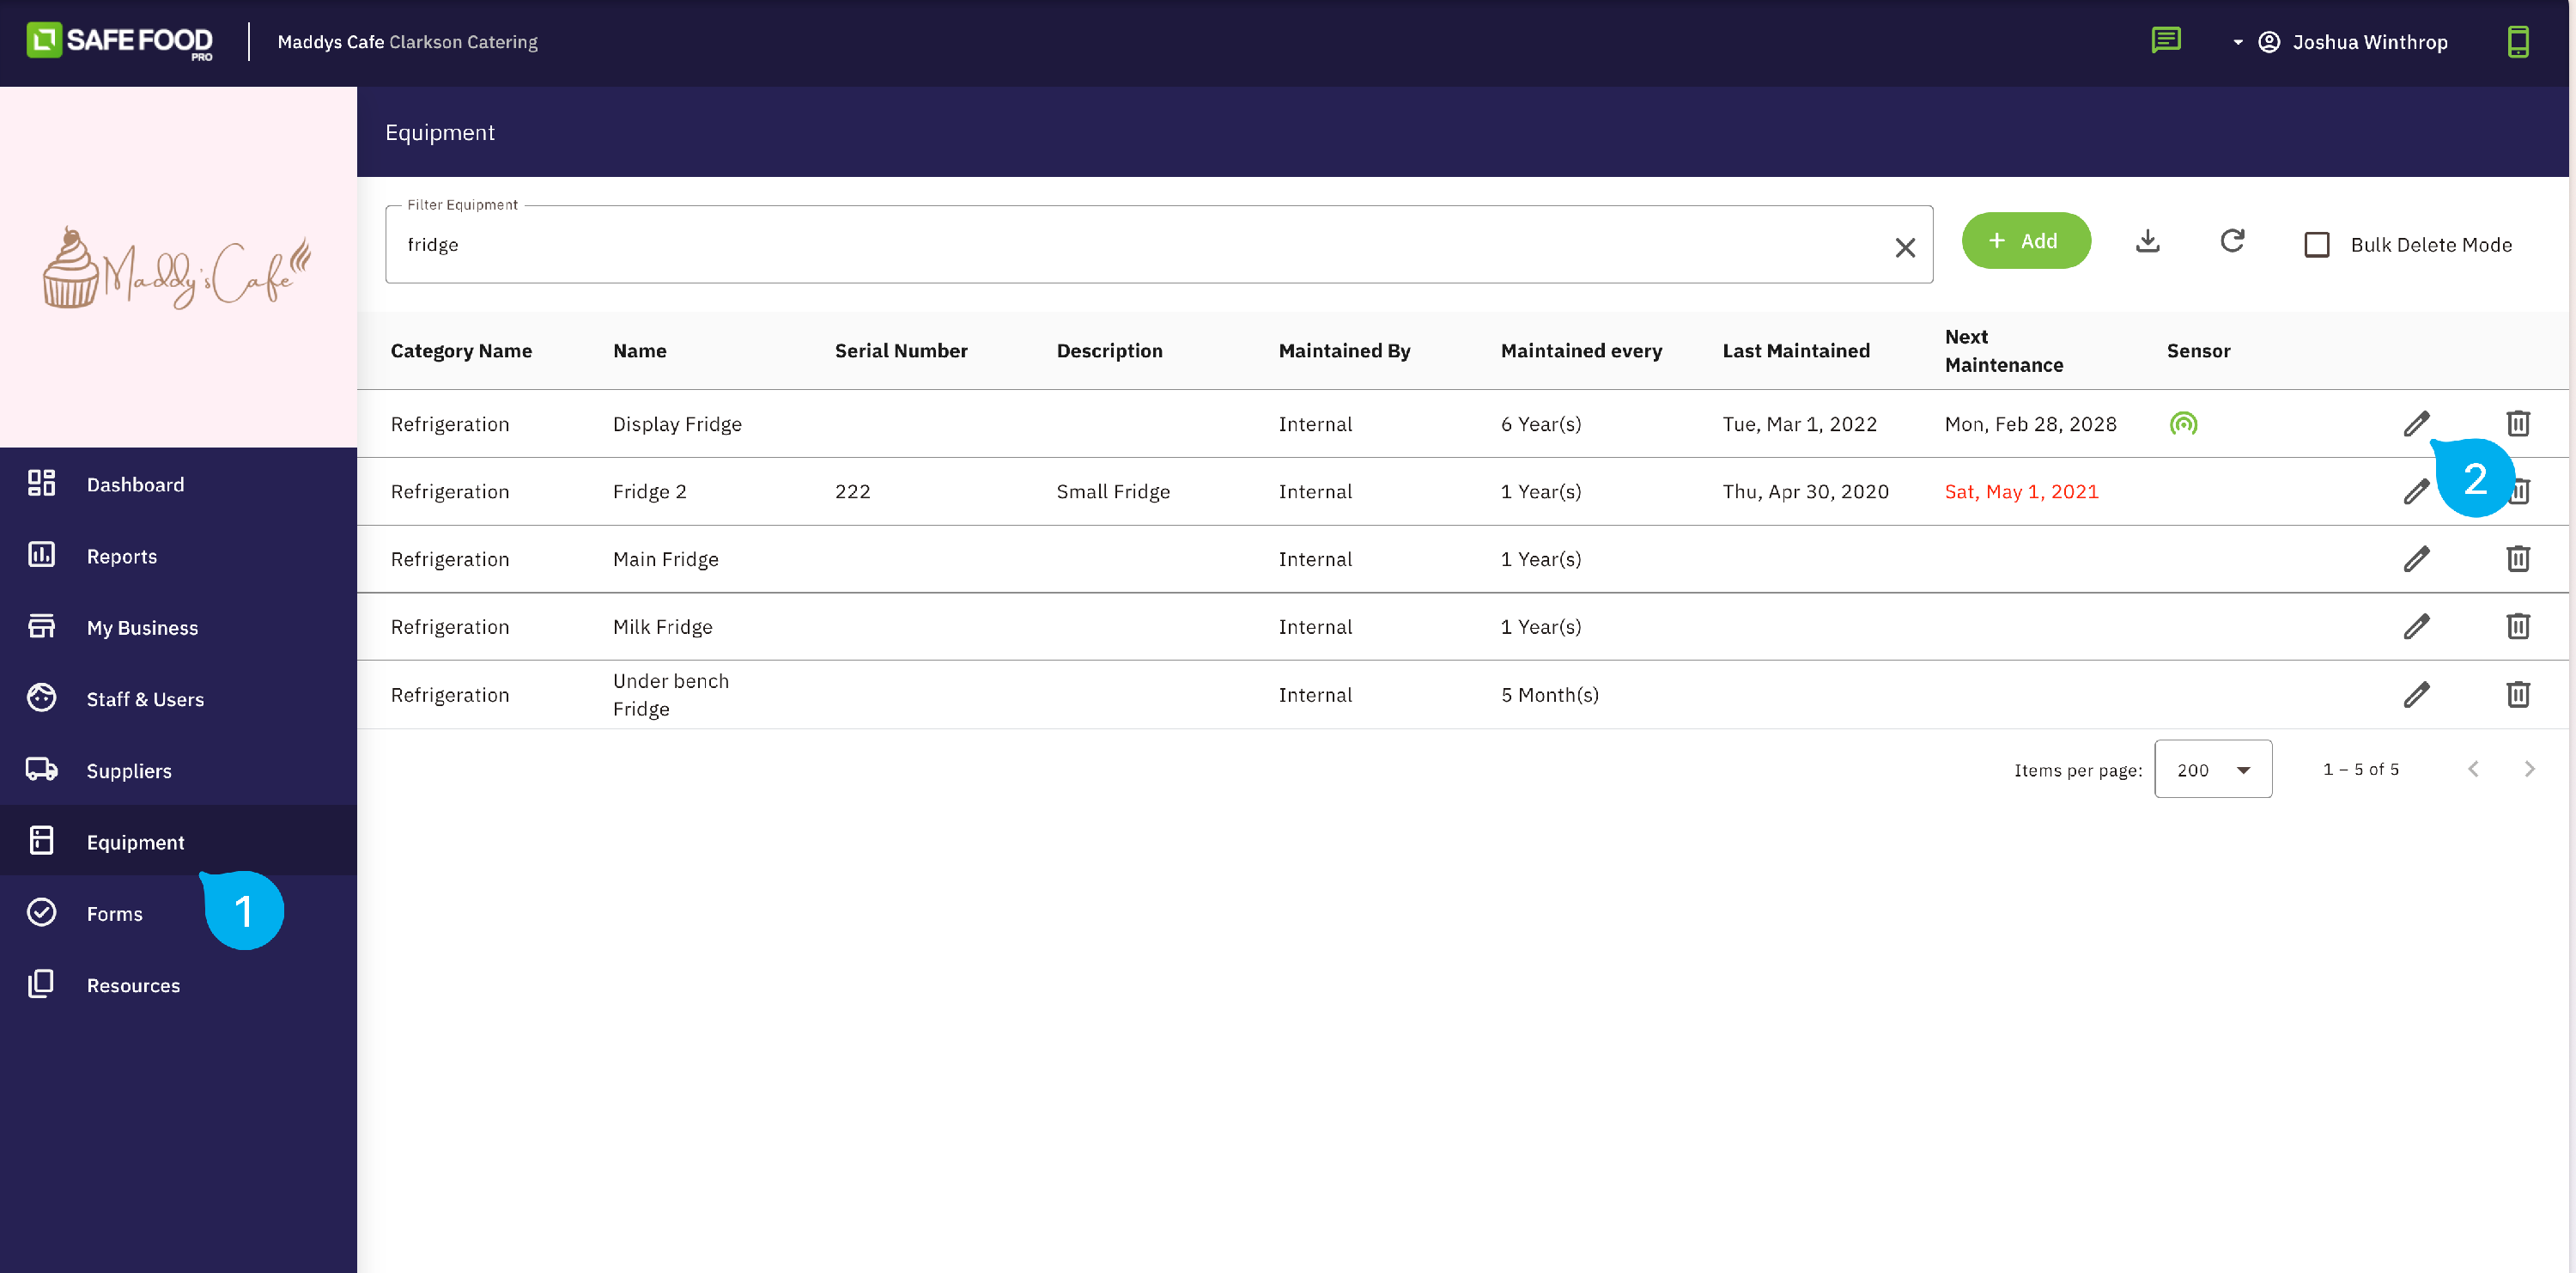Click the Add equipment button
This screenshot has width=2576, height=1273.
pyautogui.click(x=2026, y=241)
